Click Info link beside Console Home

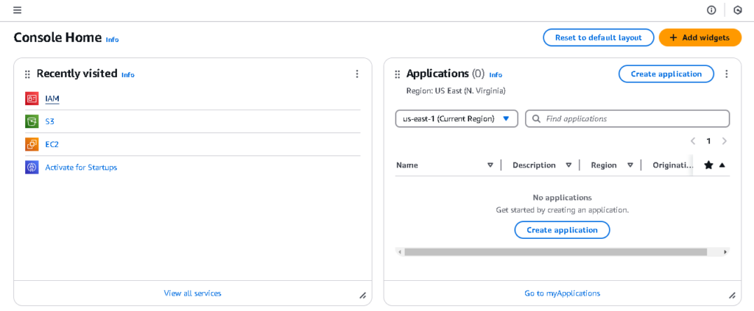[112, 40]
